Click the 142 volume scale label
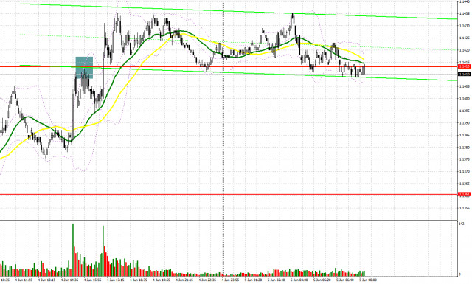This screenshot has width=472, height=284. (461, 224)
